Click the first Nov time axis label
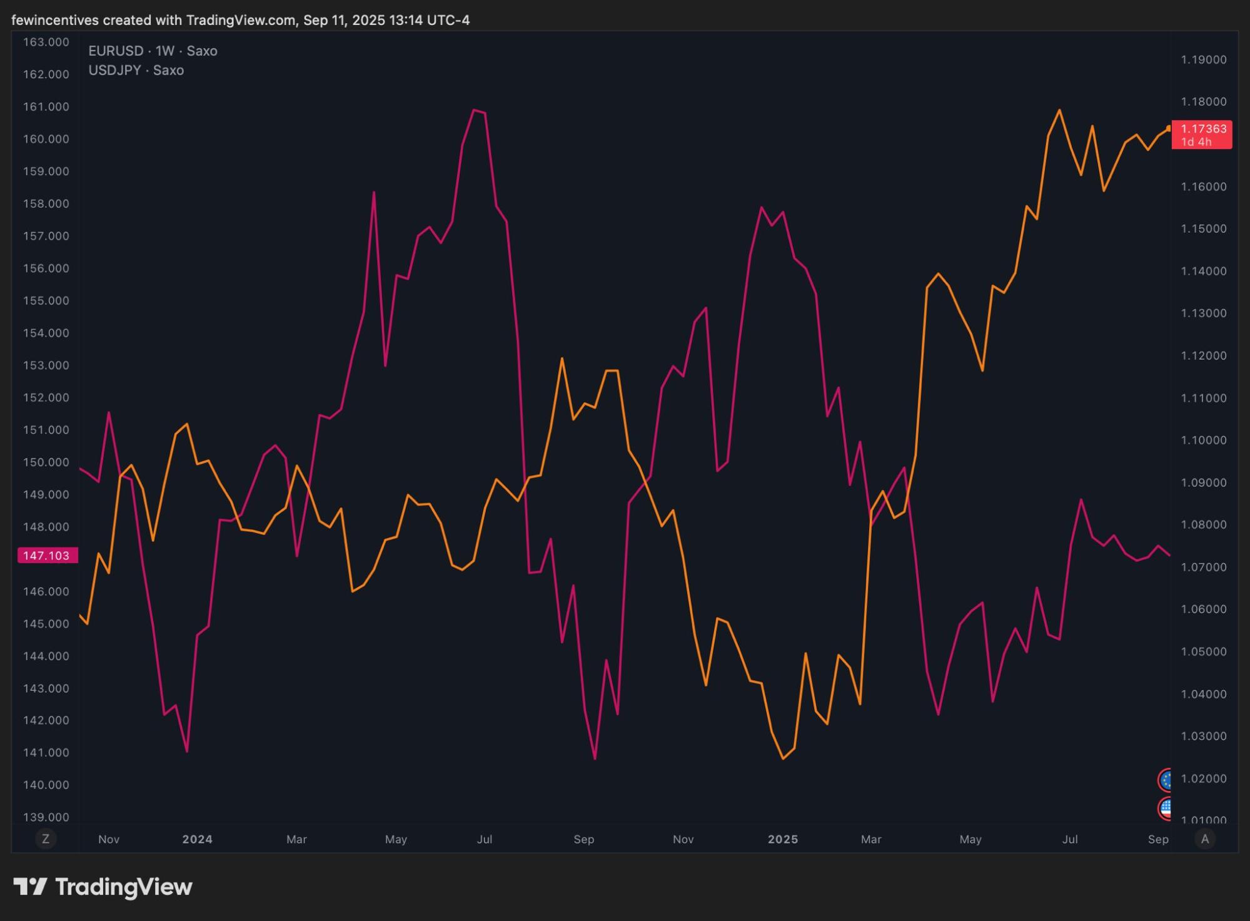 (108, 839)
